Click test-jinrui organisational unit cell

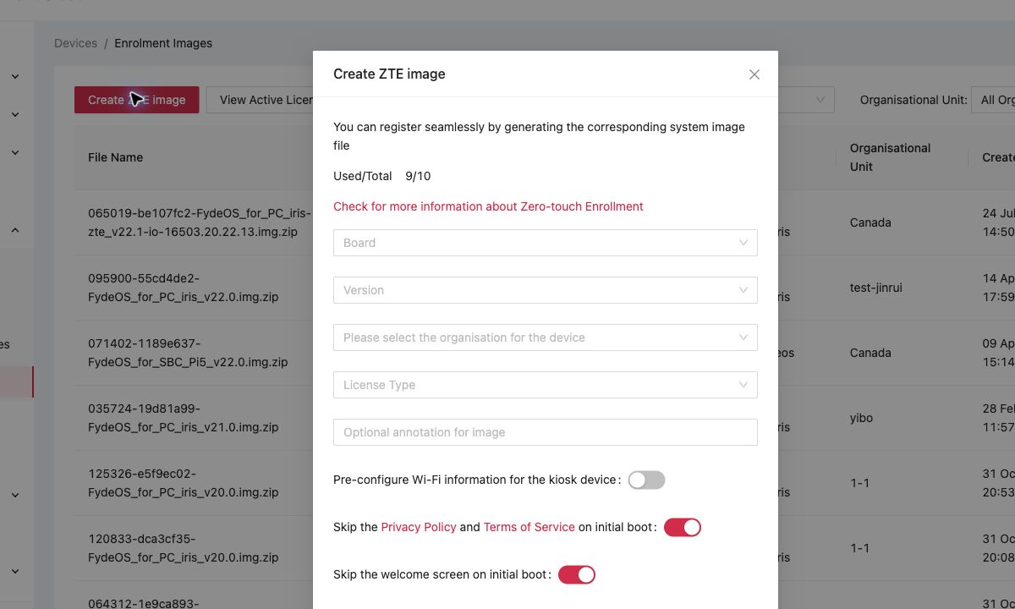tap(875, 288)
